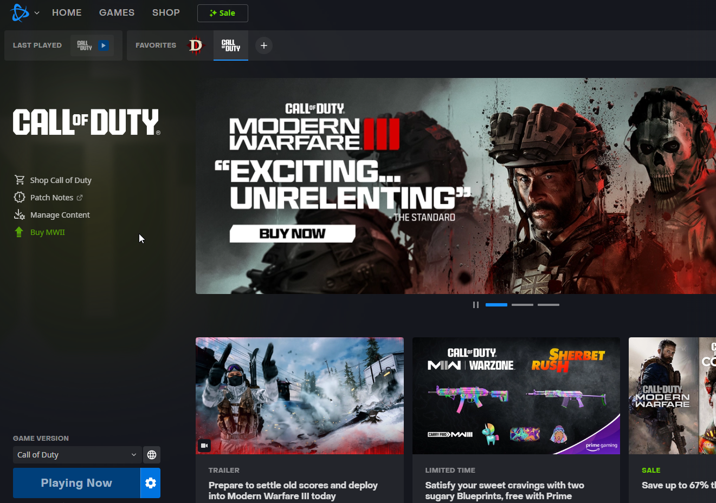This screenshot has height=503, width=716.
Task: Open the 'Save up to 67%' sale article
Action: 679,485
